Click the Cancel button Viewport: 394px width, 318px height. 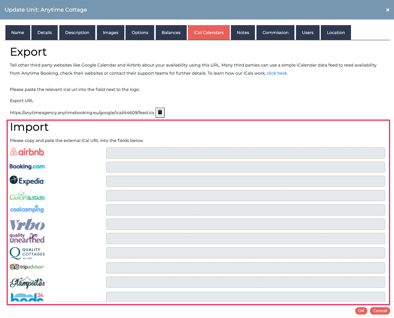coord(380,311)
